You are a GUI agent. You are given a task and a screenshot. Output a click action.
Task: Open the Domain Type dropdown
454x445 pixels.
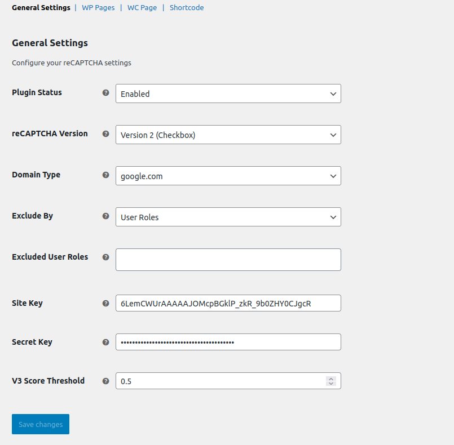228,176
